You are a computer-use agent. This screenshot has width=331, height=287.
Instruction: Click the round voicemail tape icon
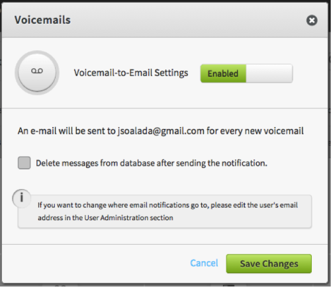[37, 73]
